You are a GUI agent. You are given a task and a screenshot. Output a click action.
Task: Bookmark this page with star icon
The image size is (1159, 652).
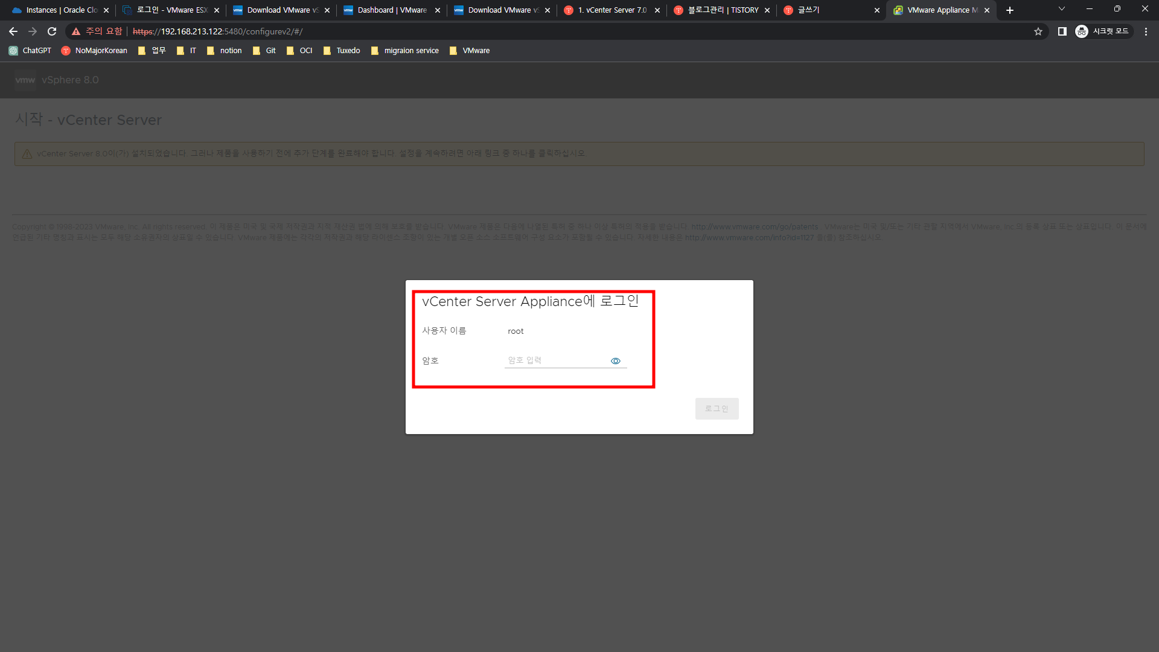(1038, 31)
